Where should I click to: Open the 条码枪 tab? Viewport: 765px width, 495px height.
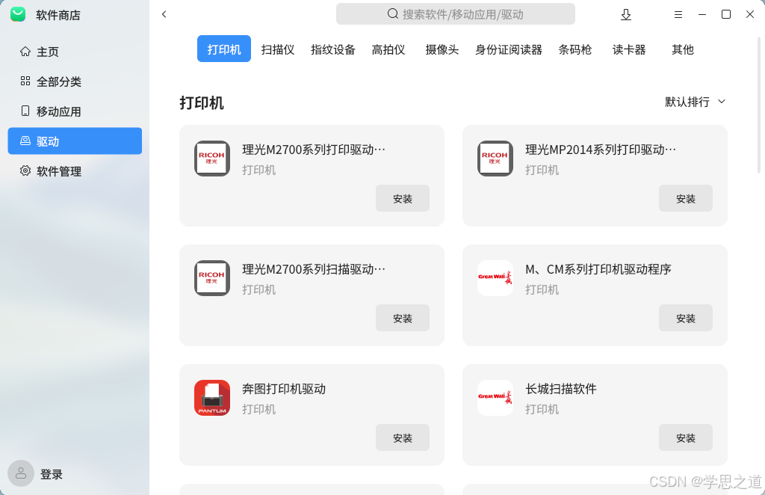(x=575, y=49)
